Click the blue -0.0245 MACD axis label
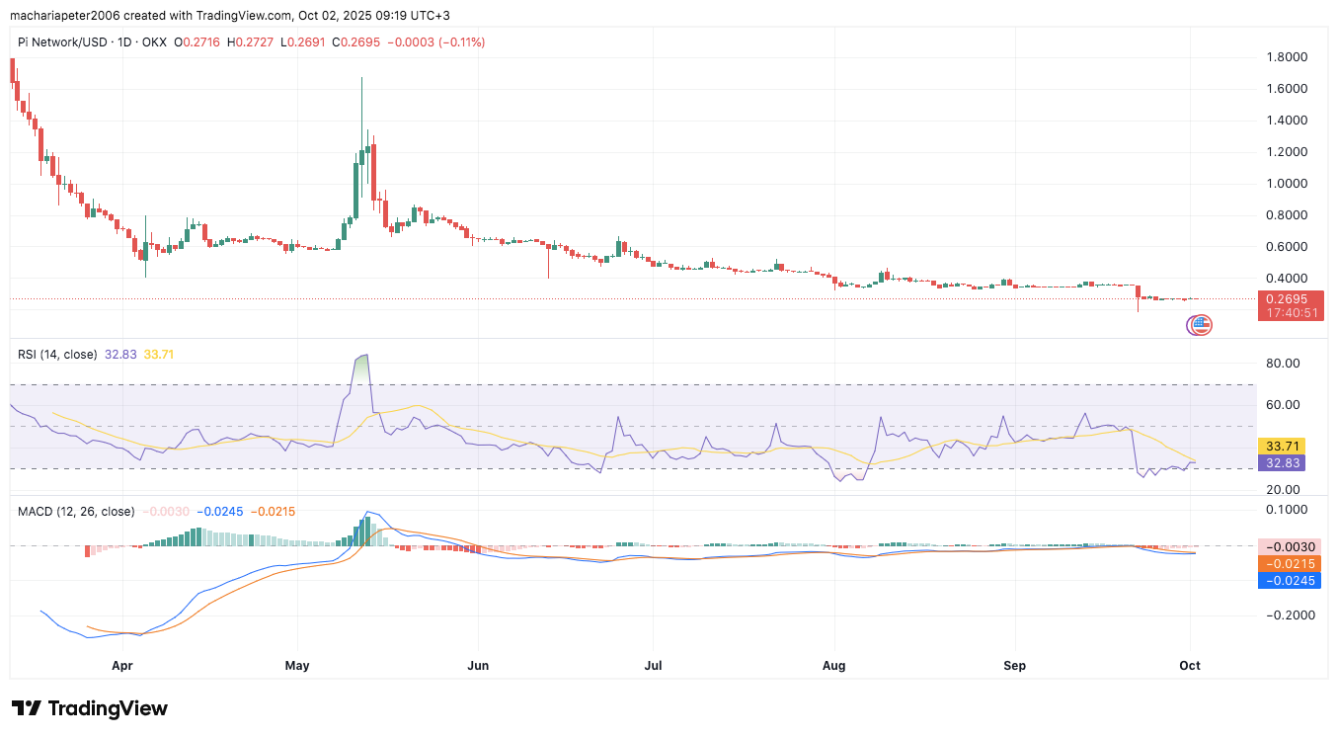 point(1291,580)
